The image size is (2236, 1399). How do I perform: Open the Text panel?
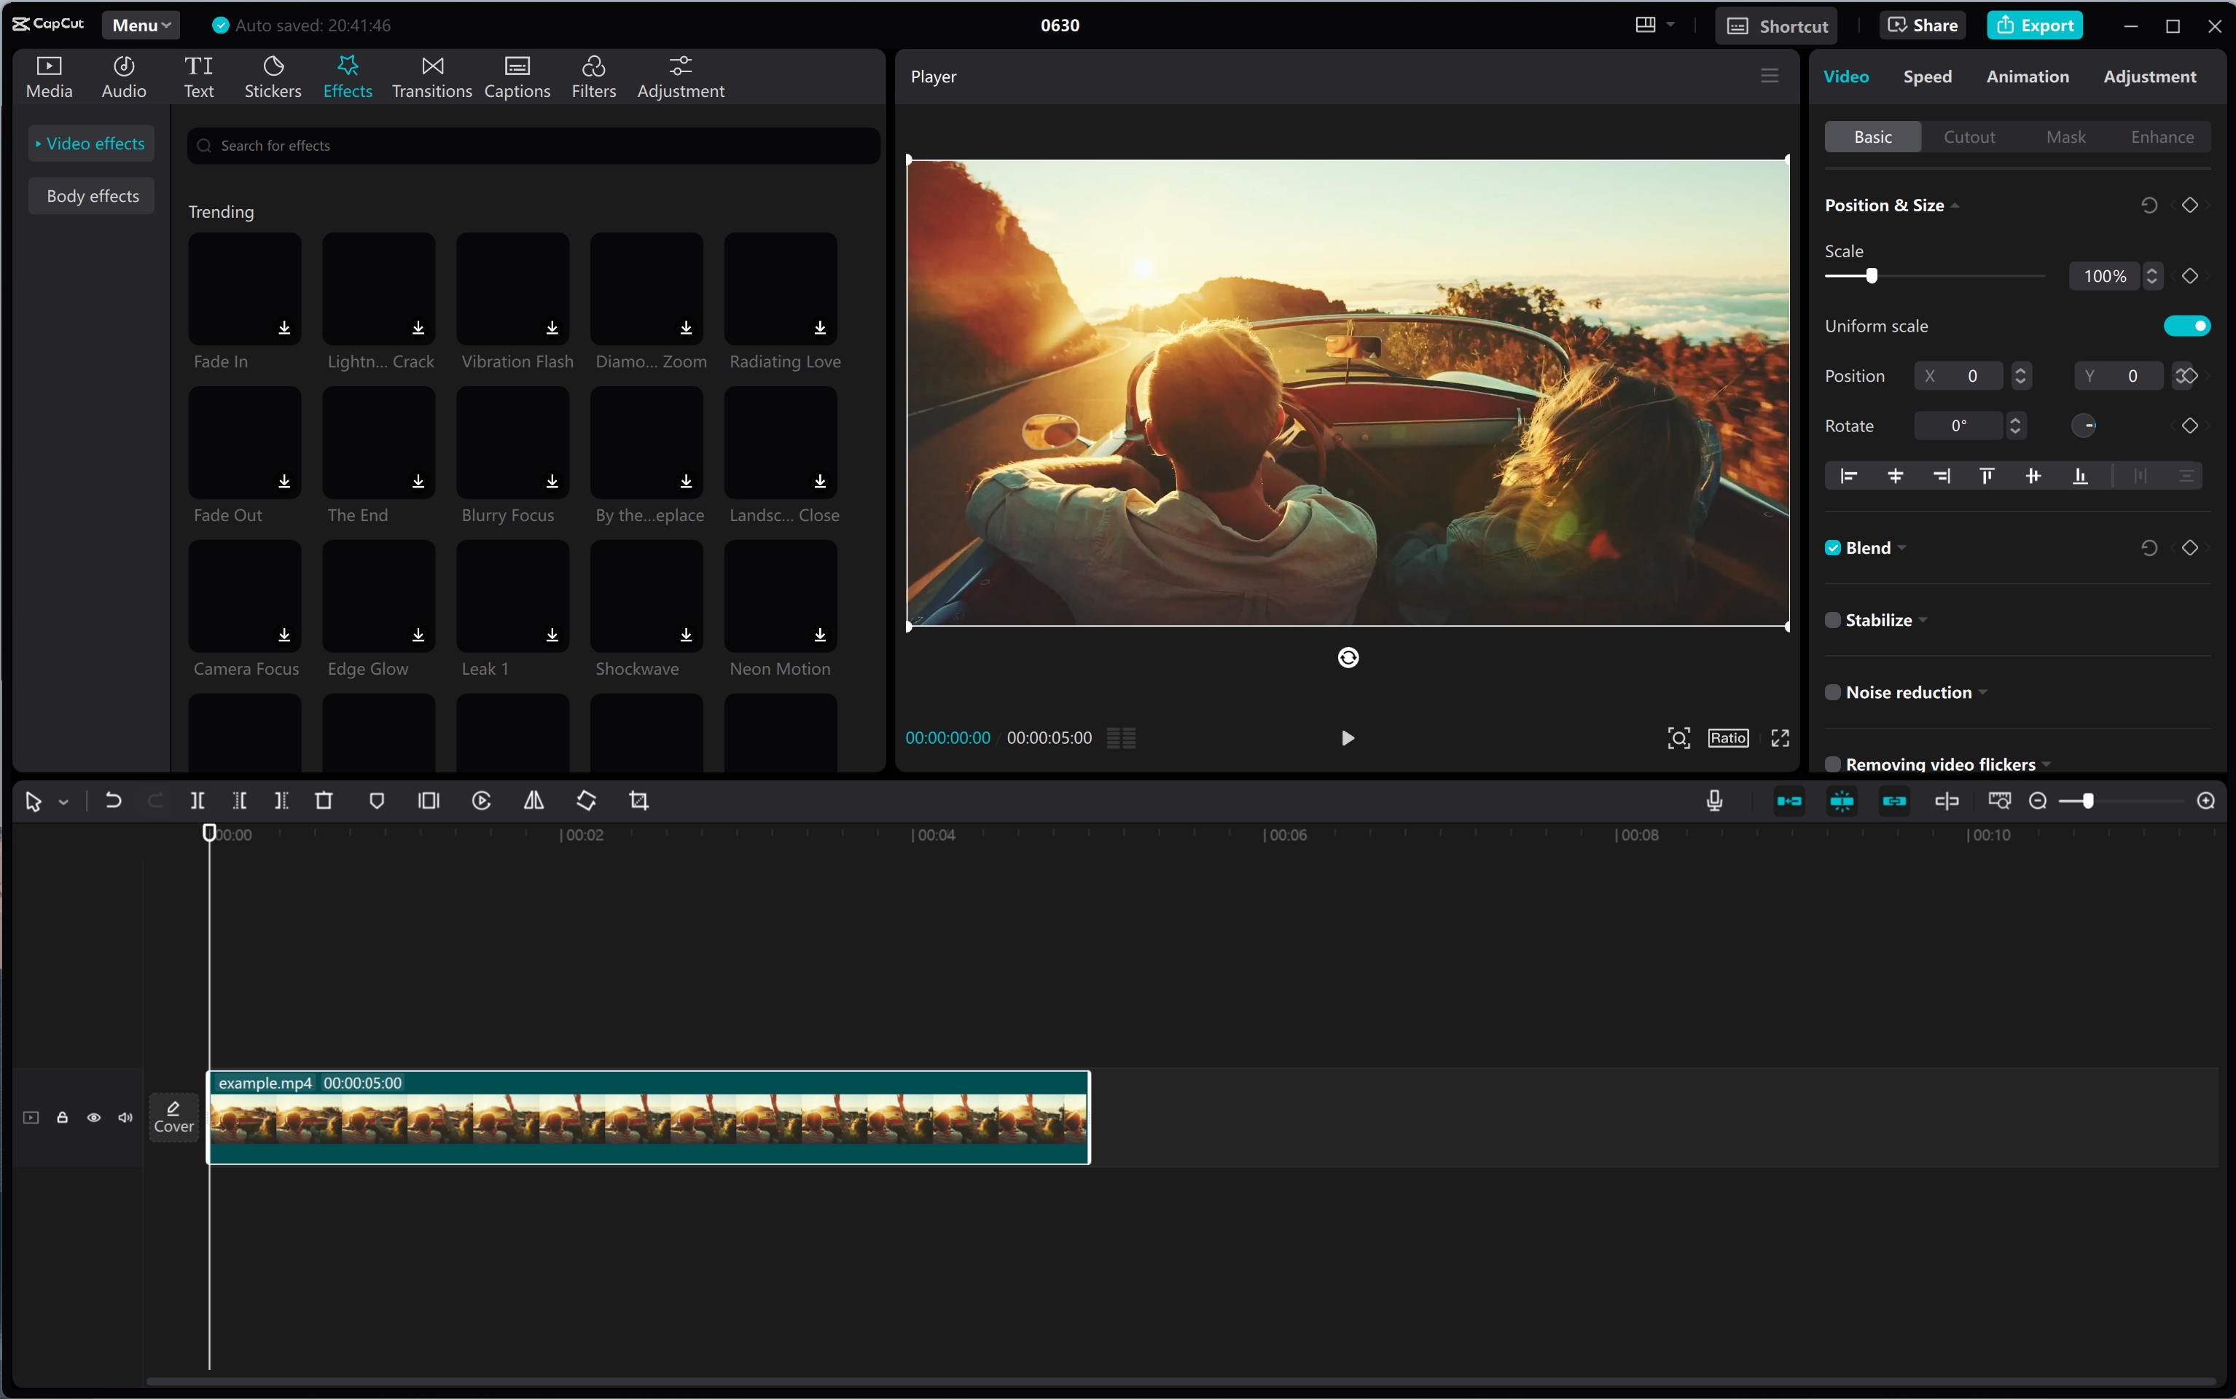tap(198, 77)
